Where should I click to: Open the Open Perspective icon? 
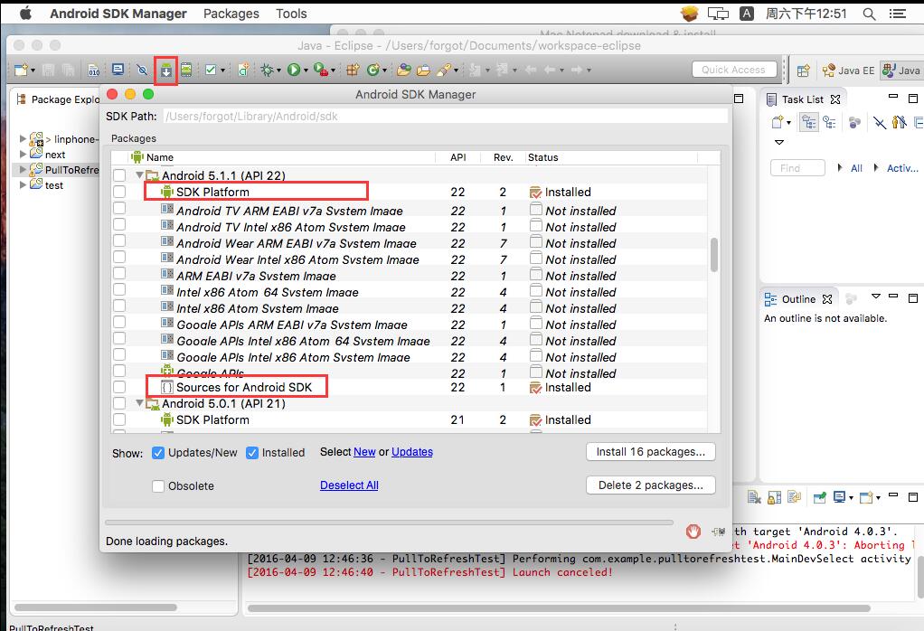click(x=803, y=71)
